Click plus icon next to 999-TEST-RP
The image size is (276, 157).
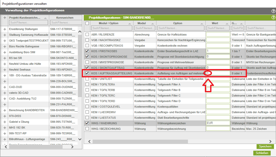tap(5, 134)
